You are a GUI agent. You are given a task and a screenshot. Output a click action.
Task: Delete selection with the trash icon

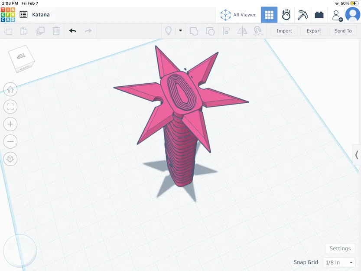(56, 31)
